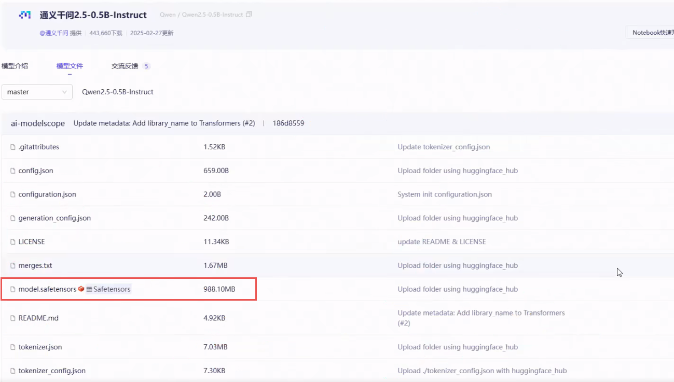The height and width of the screenshot is (382, 674).
Task: Click the 7.03MB size of tokenizer.json
Action: pyautogui.click(x=215, y=347)
